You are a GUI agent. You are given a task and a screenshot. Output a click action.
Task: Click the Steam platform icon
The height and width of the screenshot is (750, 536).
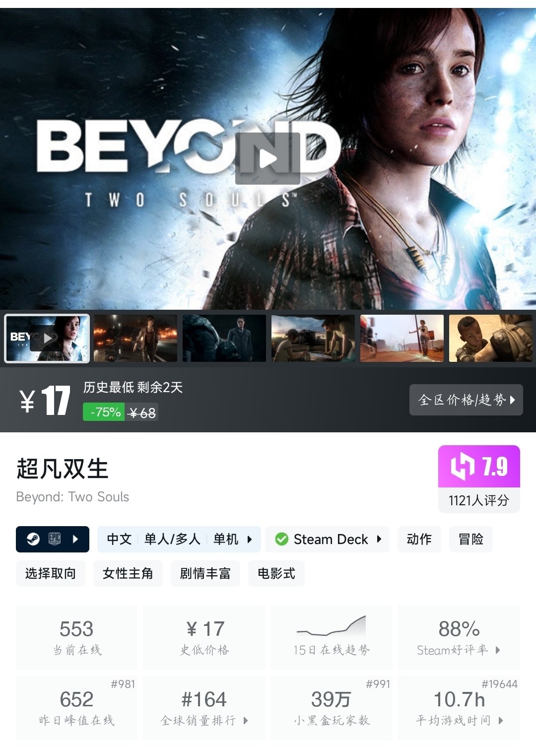pyautogui.click(x=33, y=539)
